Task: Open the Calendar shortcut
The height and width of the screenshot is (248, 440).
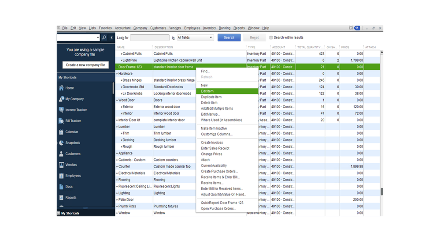Action: pyautogui.click(x=71, y=132)
